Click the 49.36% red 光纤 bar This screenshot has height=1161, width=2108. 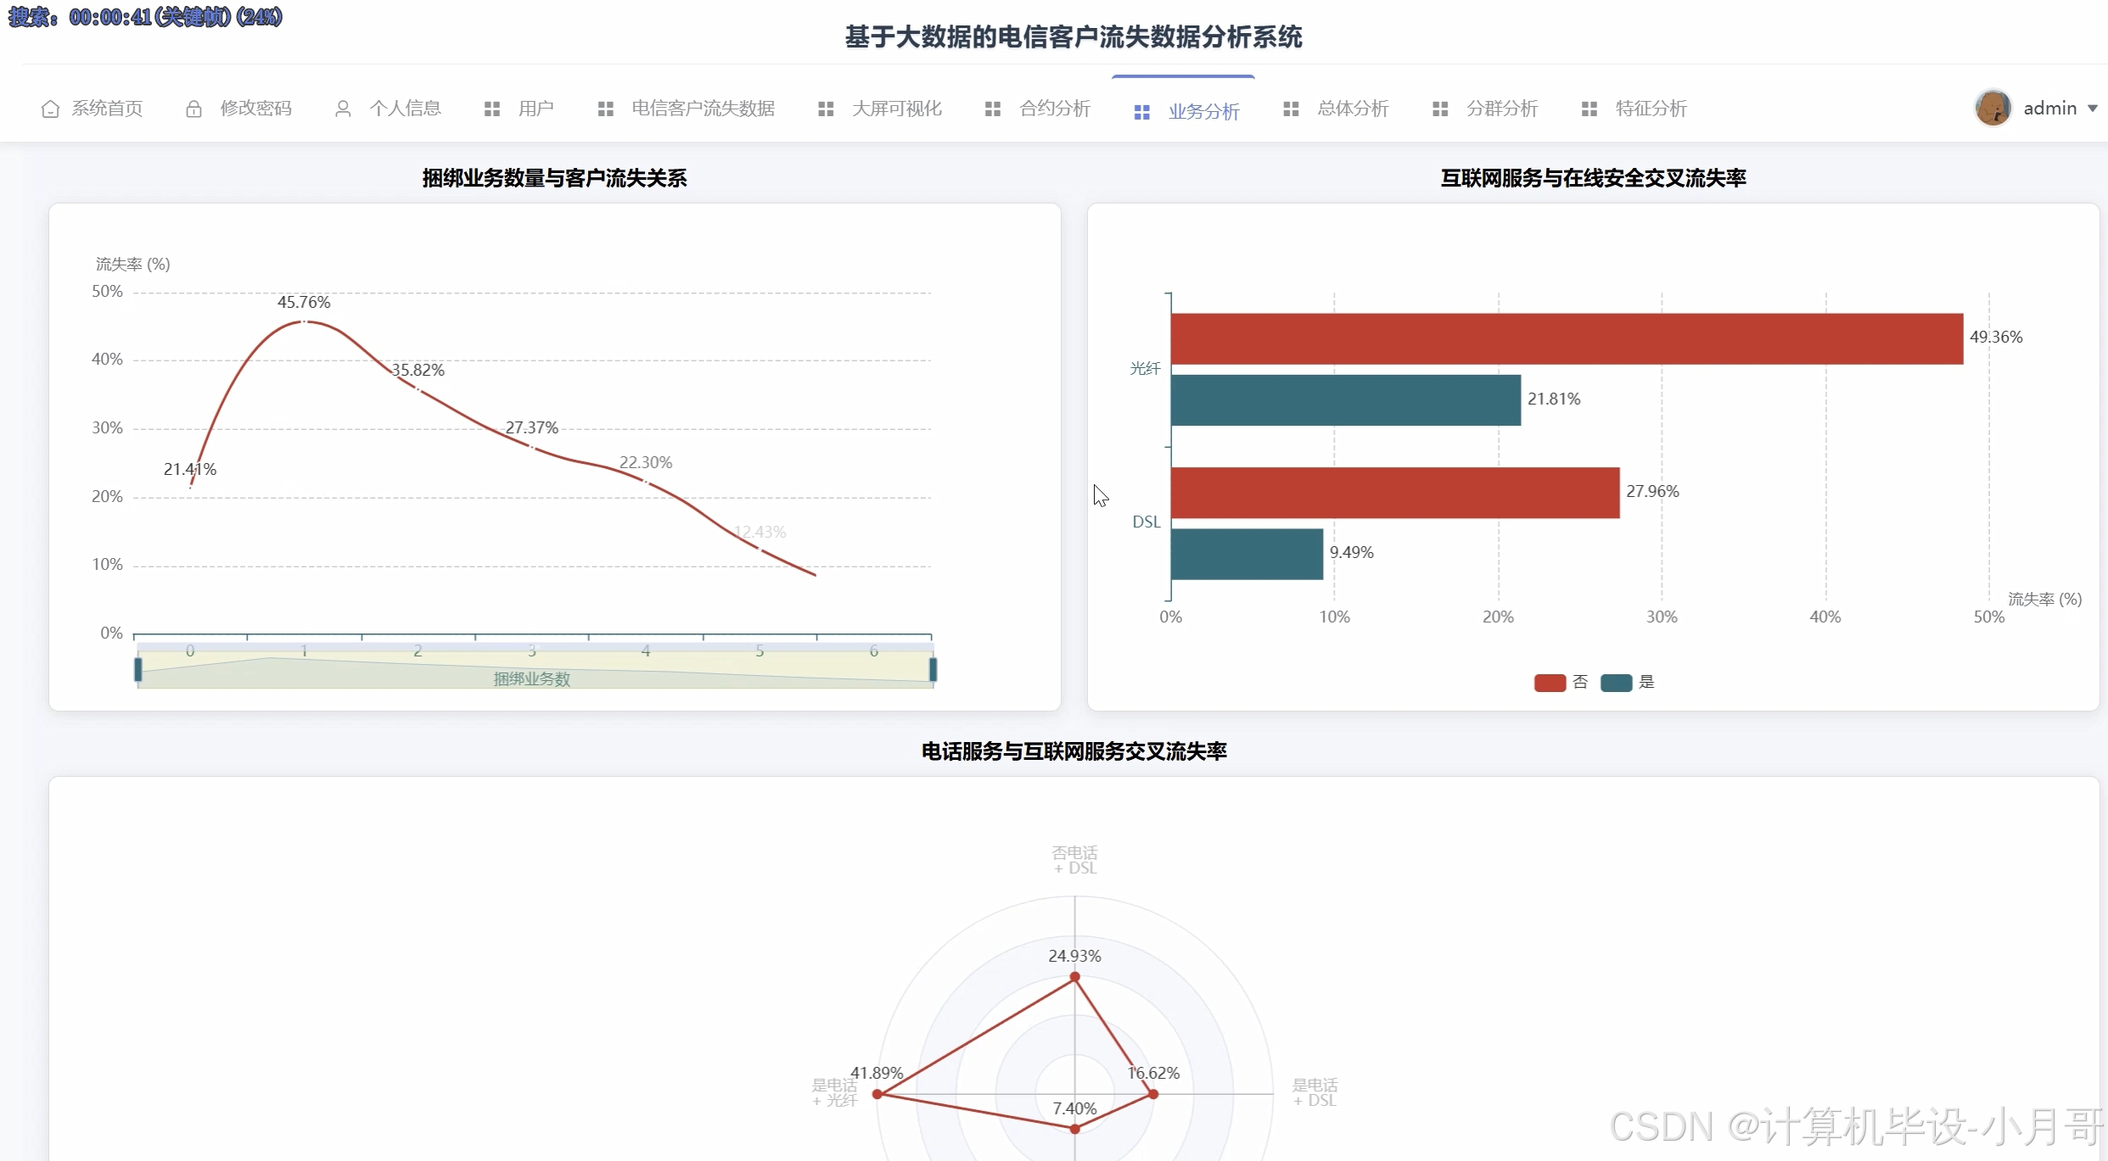click(x=1567, y=339)
